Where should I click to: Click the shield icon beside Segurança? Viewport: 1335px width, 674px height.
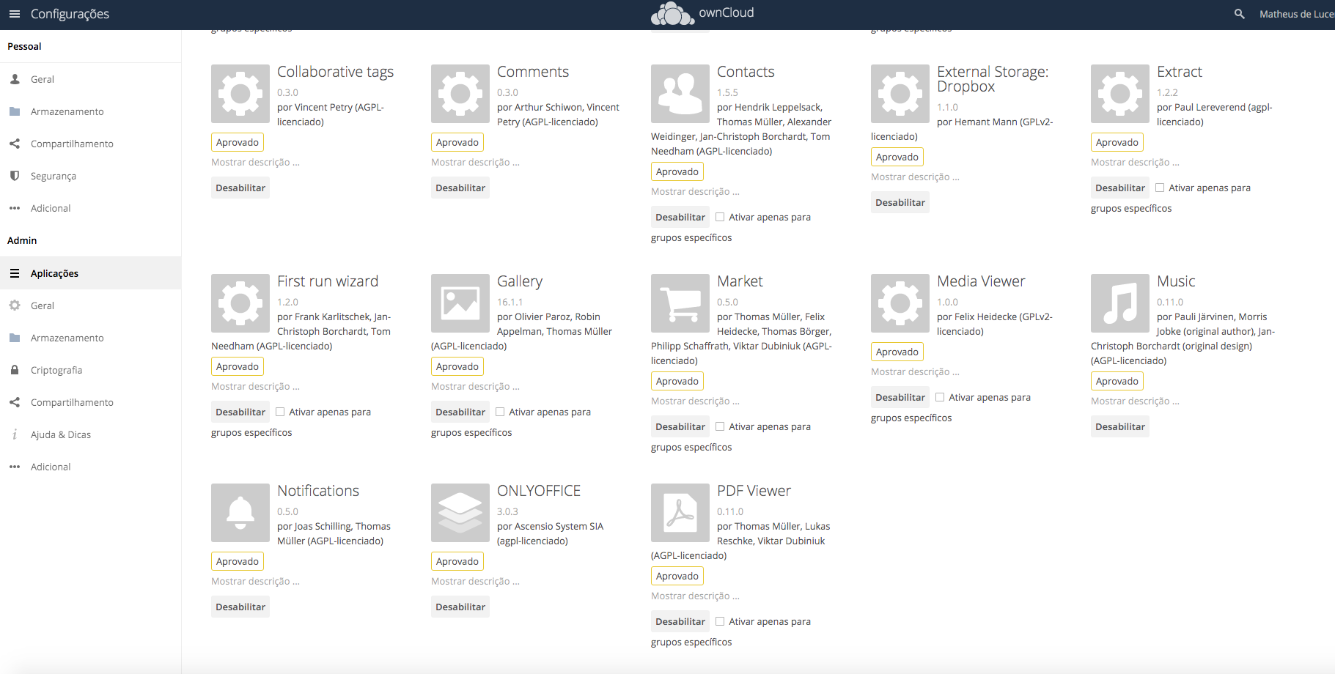(x=15, y=176)
